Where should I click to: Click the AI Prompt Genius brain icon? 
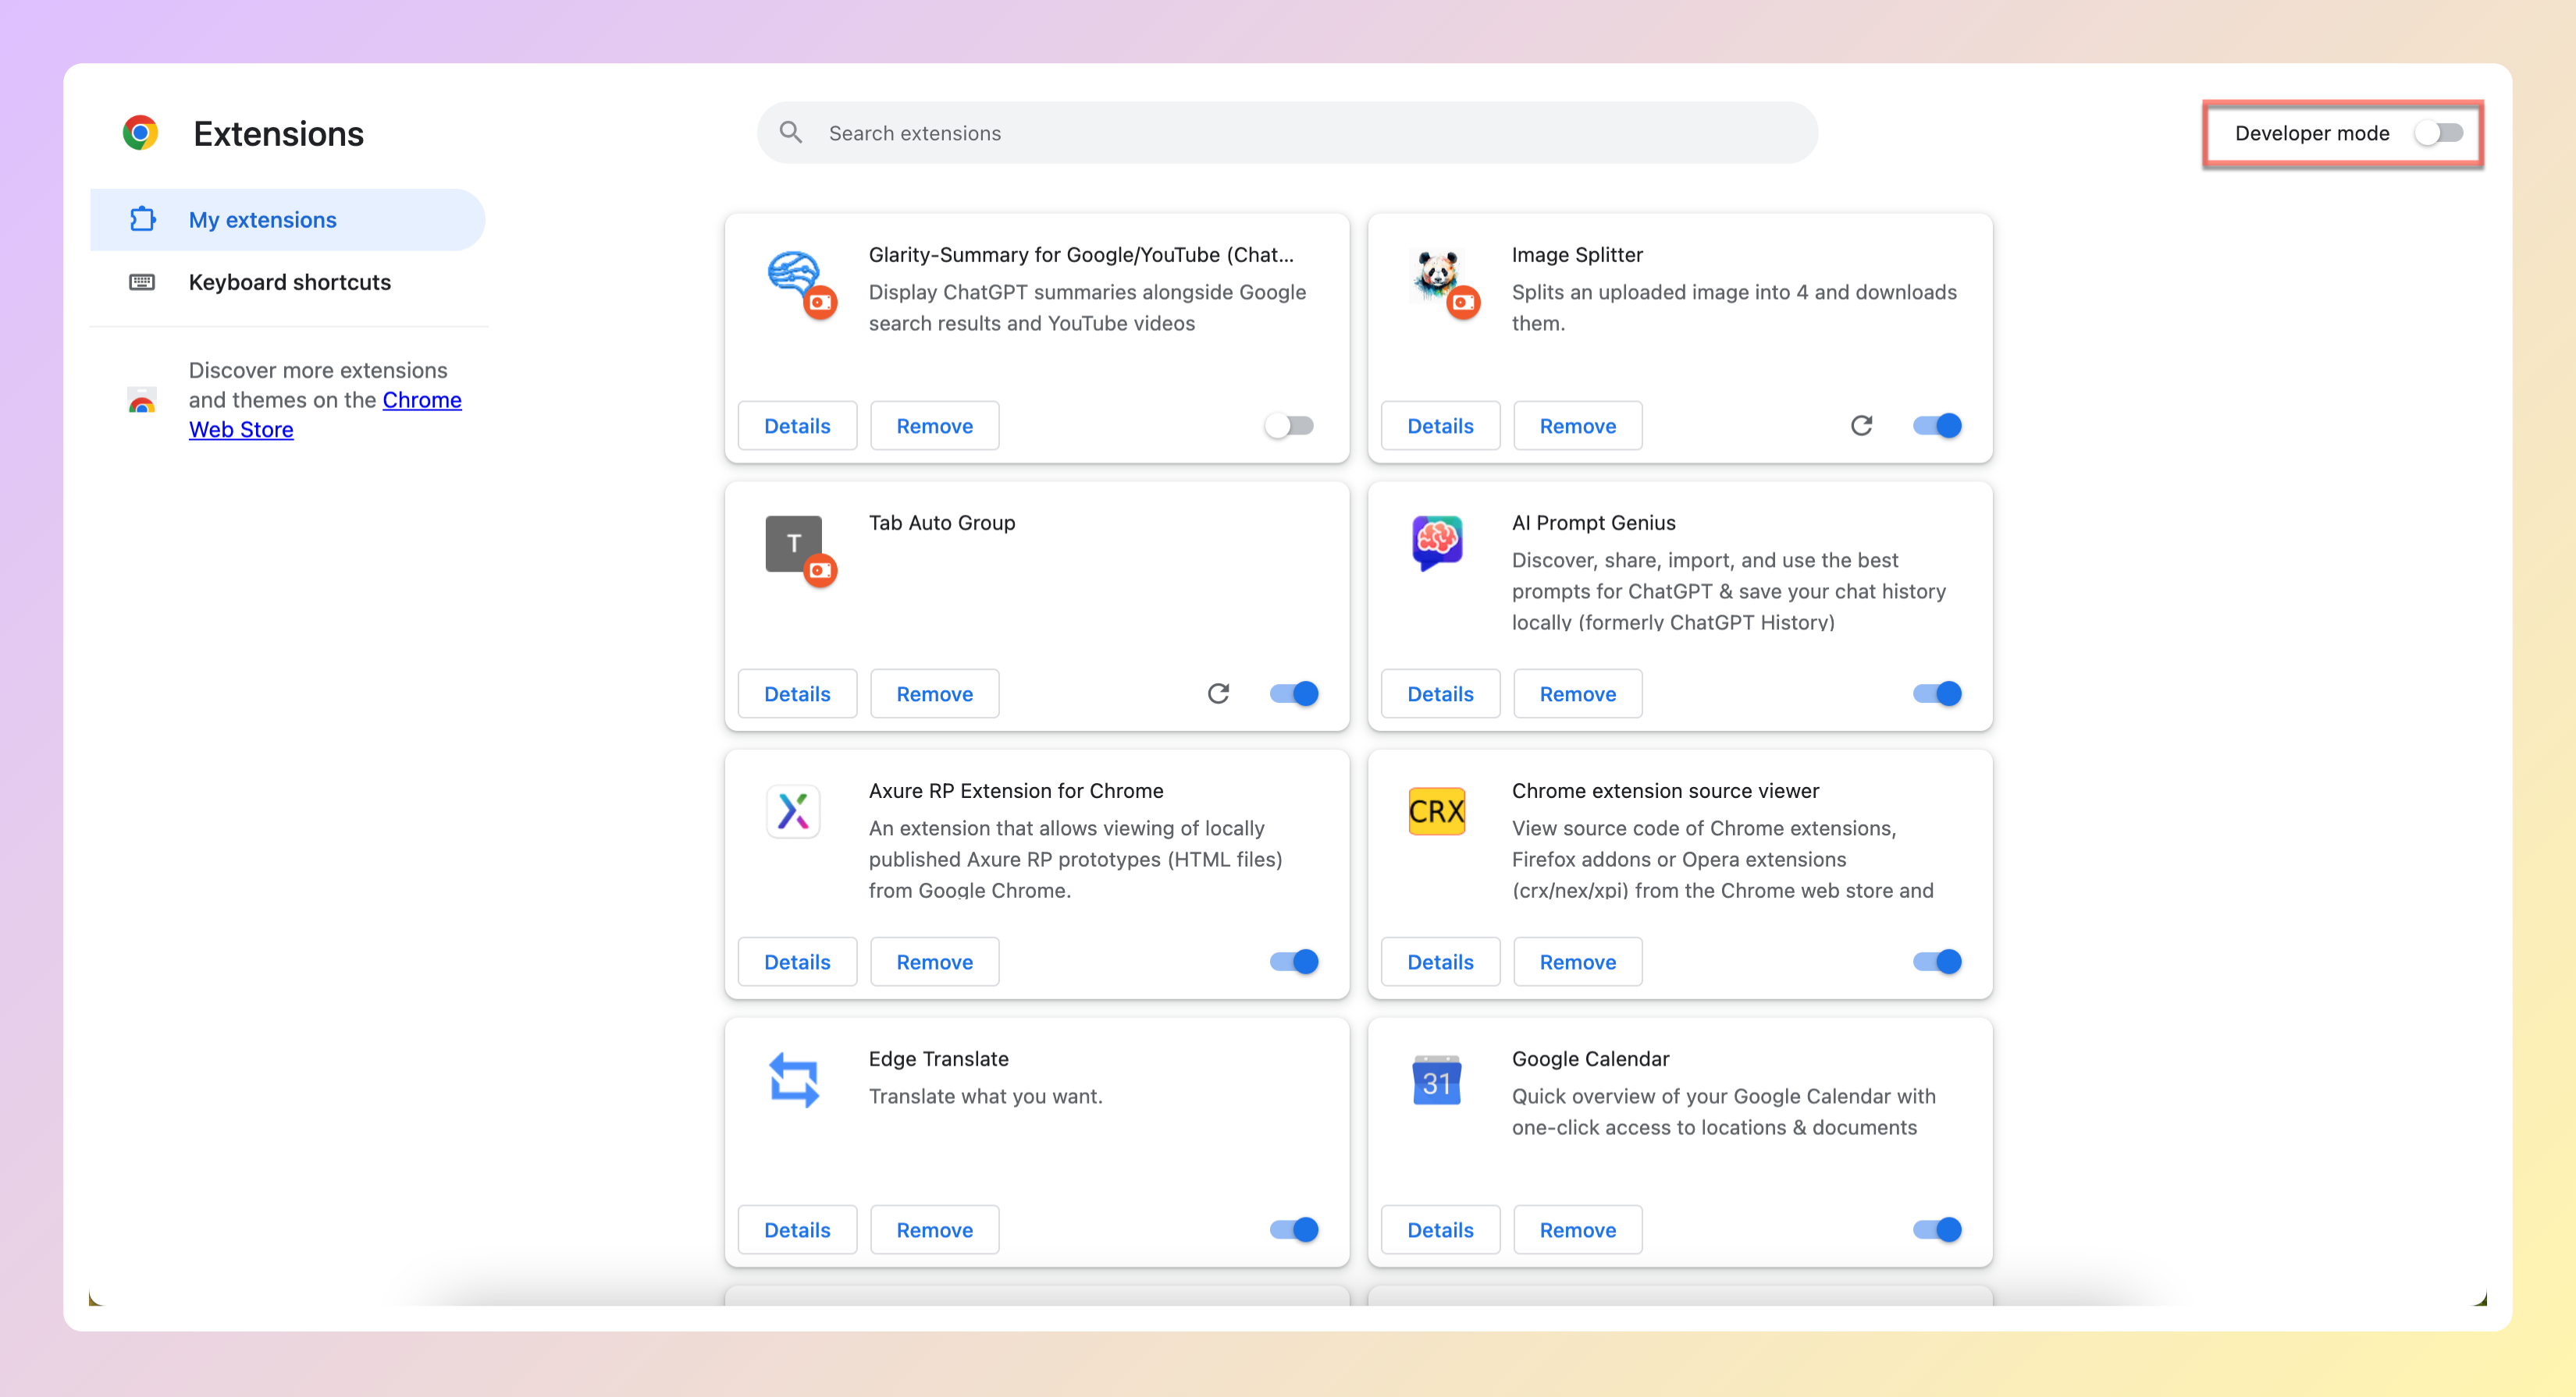pyautogui.click(x=1437, y=543)
